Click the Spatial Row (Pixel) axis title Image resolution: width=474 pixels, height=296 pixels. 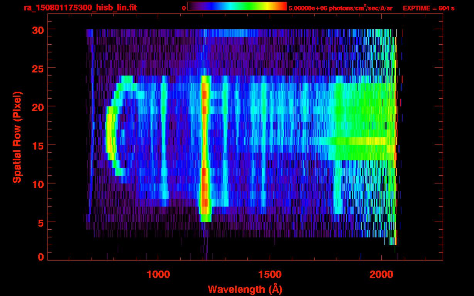point(17,137)
